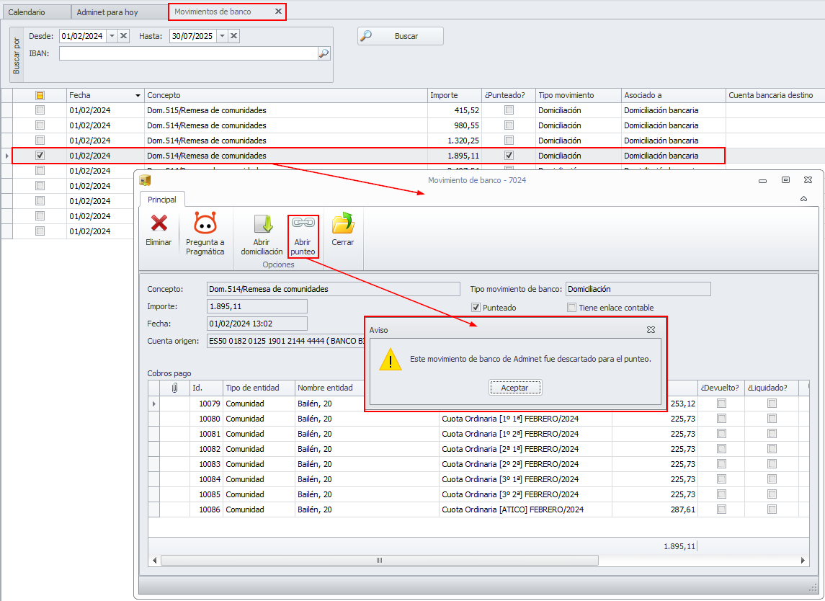Image resolution: width=825 pixels, height=601 pixels.
Task: Click left scroll arrow of Cobros grid
Action: click(155, 561)
